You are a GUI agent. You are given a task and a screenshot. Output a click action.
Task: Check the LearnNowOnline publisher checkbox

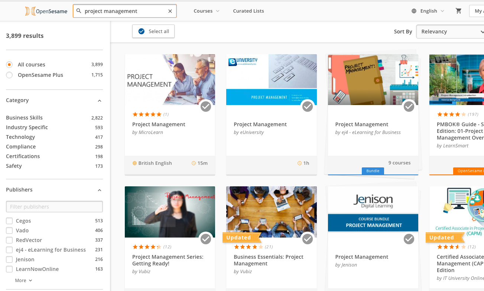pyautogui.click(x=9, y=269)
